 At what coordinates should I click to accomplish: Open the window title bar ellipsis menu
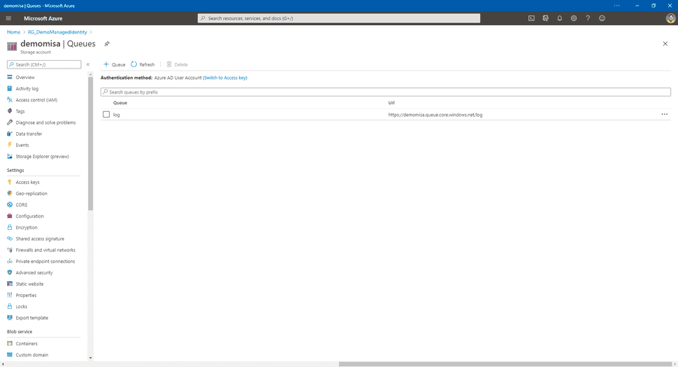[x=616, y=6]
